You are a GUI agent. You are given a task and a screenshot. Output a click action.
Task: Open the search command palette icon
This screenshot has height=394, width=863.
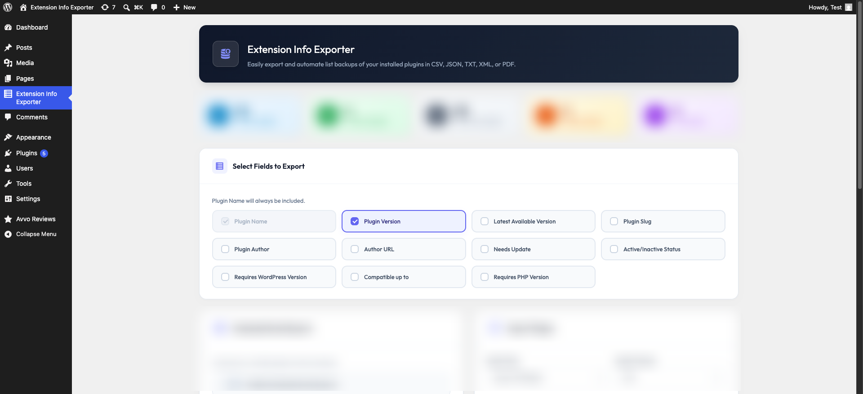127,7
